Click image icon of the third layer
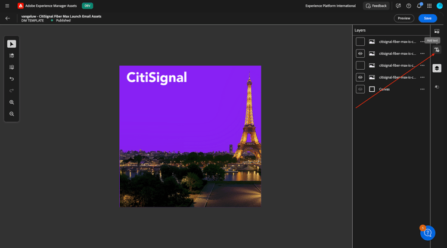Screen dimensions: 447x248 point(372,66)
